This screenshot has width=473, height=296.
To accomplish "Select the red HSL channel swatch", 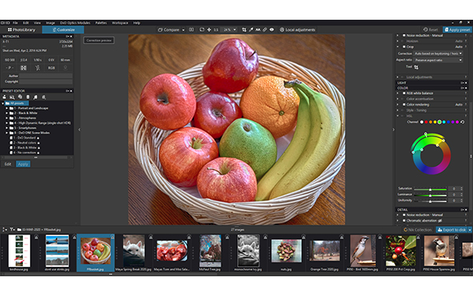I will 426,122.
